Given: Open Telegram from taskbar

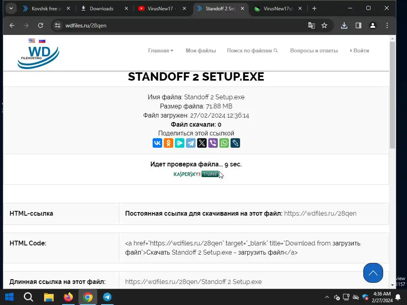Looking at the screenshot, I should pyautogui.click(x=107, y=297).
